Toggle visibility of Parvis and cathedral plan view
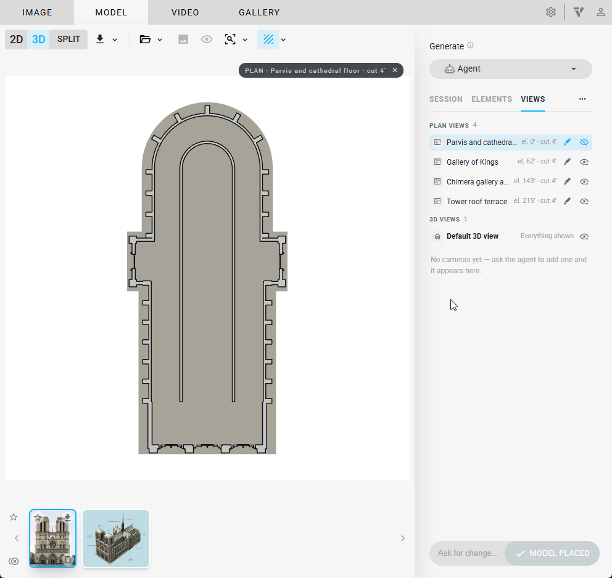 584,142
